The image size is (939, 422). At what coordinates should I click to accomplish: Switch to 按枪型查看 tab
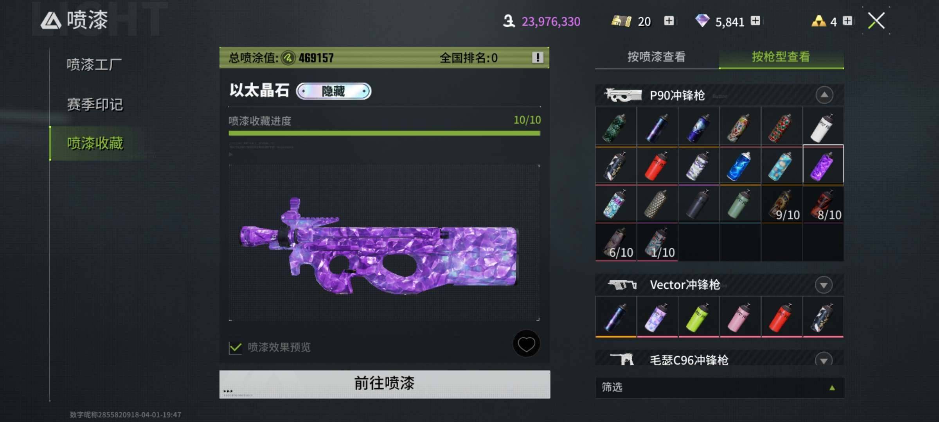click(781, 57)
